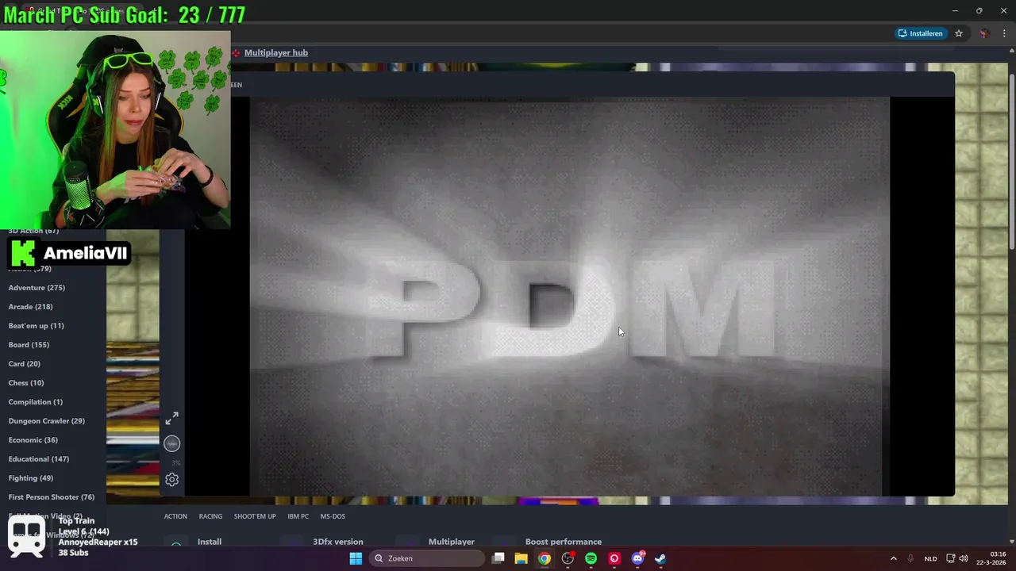The image size is (1016, 571).
Task: Open emulator settings gear icon
Action: (172, 479)
